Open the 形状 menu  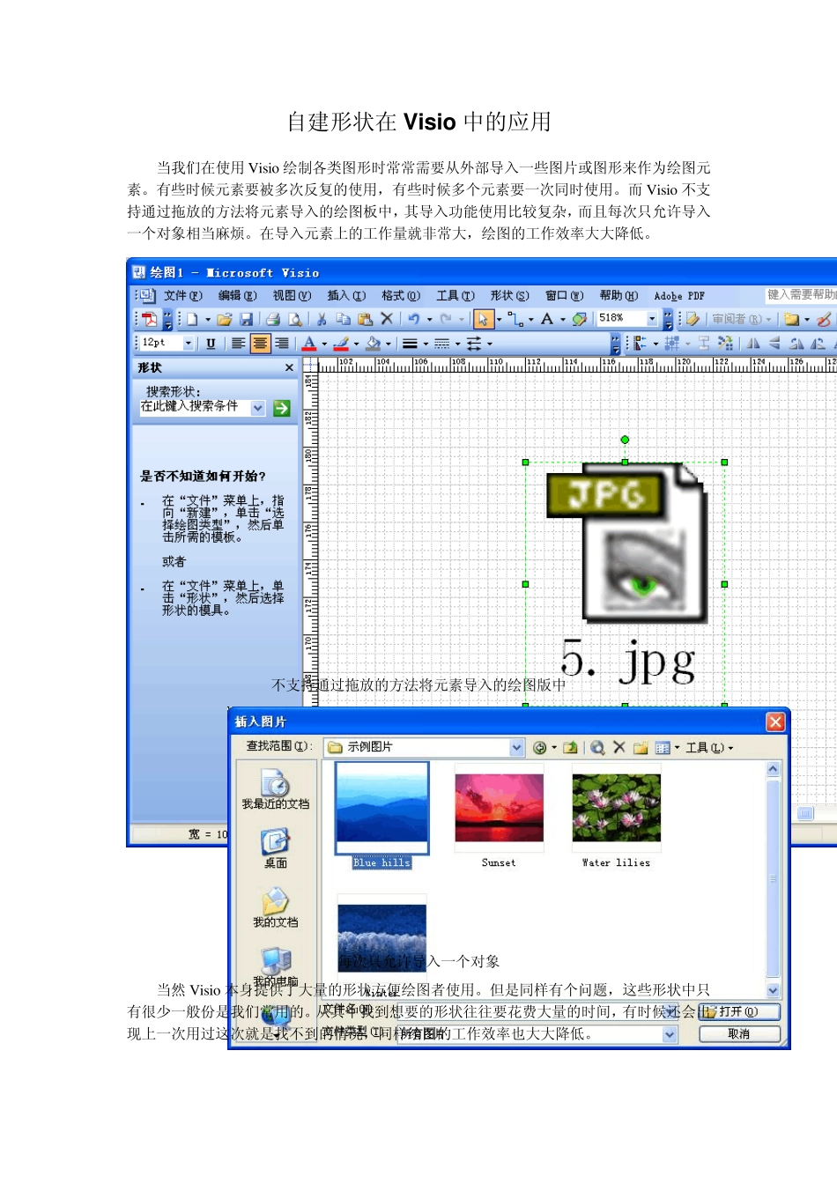point(510,296)
